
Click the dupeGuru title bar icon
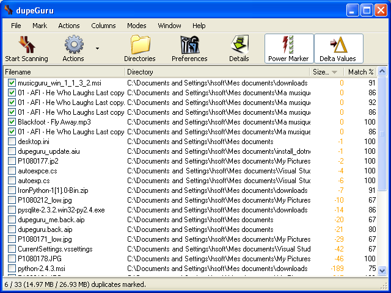(x=9, y=10)
